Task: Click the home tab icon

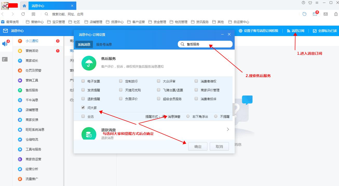Action: [x=24, y=6]
